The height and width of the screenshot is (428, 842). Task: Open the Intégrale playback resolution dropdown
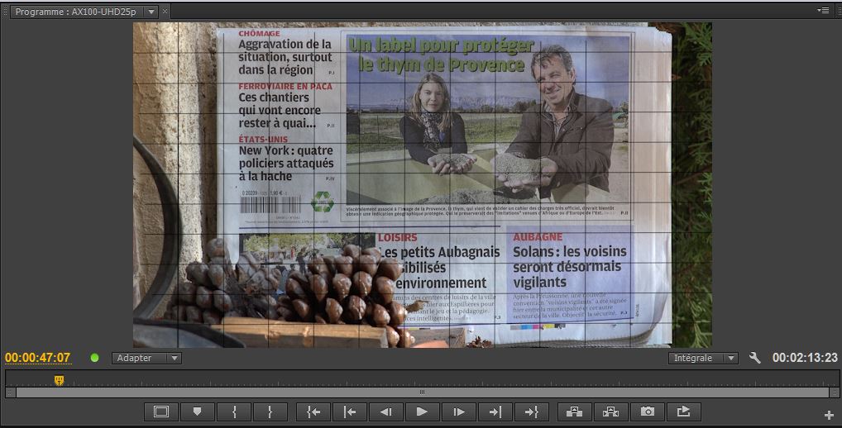point(703,358)
